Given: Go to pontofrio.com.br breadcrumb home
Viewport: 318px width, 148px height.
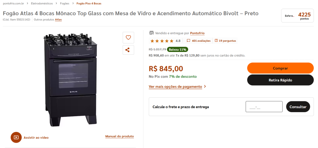Looking at the screenshot, I should click(x=13, y=3).
